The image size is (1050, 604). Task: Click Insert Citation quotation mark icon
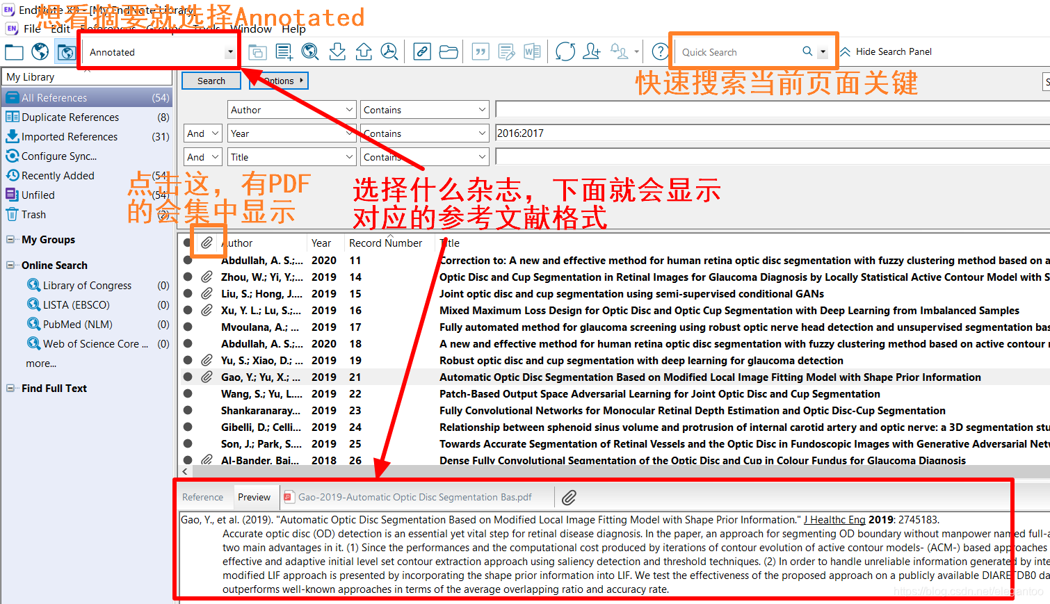[x=480, y=52]
